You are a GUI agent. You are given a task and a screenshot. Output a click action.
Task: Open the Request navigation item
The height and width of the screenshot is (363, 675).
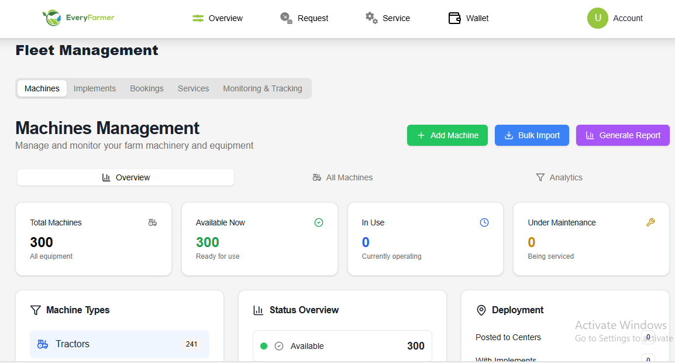click(x=304, y=18)
